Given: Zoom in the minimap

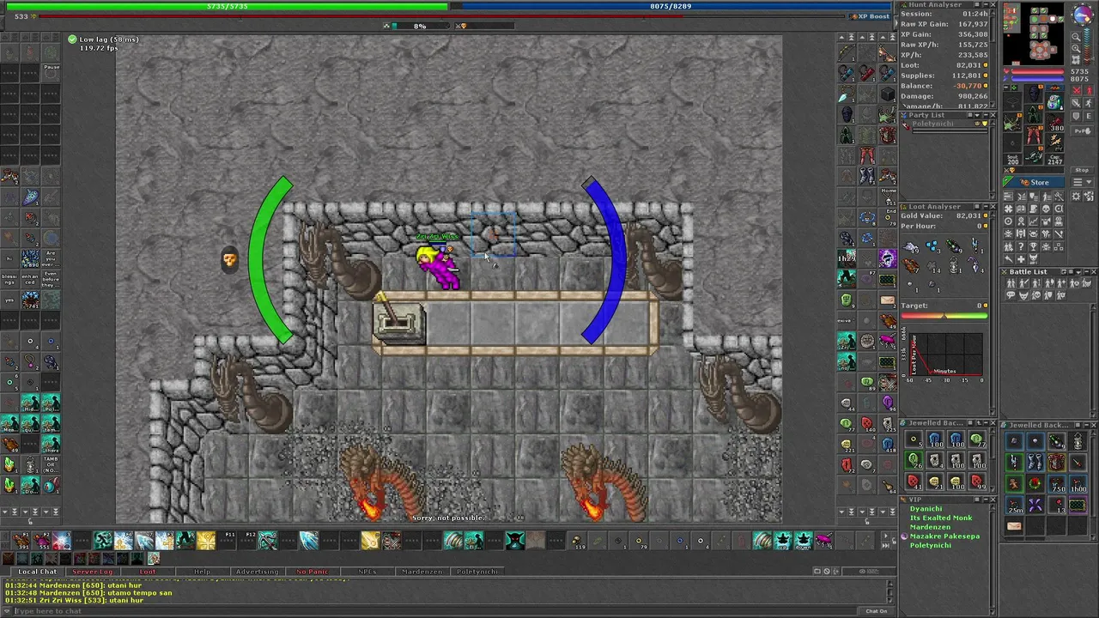Looking at the screenshot, I should pyautogui.click(x=1076, y=48).
